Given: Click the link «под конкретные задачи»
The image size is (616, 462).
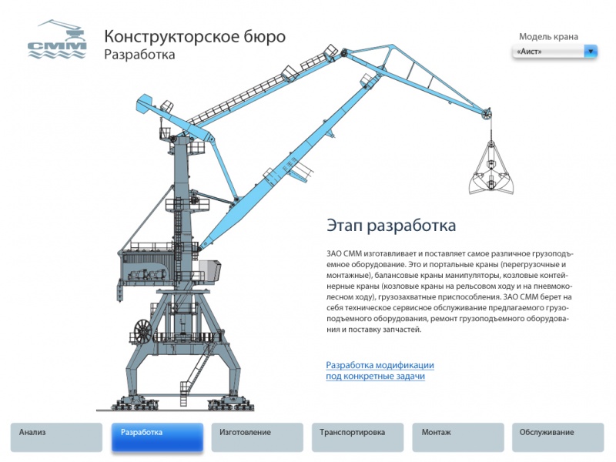Looking at the screenshot, I should click(376, 377).
